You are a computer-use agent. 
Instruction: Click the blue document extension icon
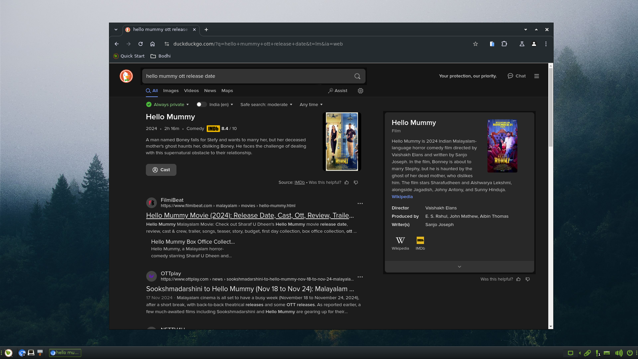click(x=492, y=44)
